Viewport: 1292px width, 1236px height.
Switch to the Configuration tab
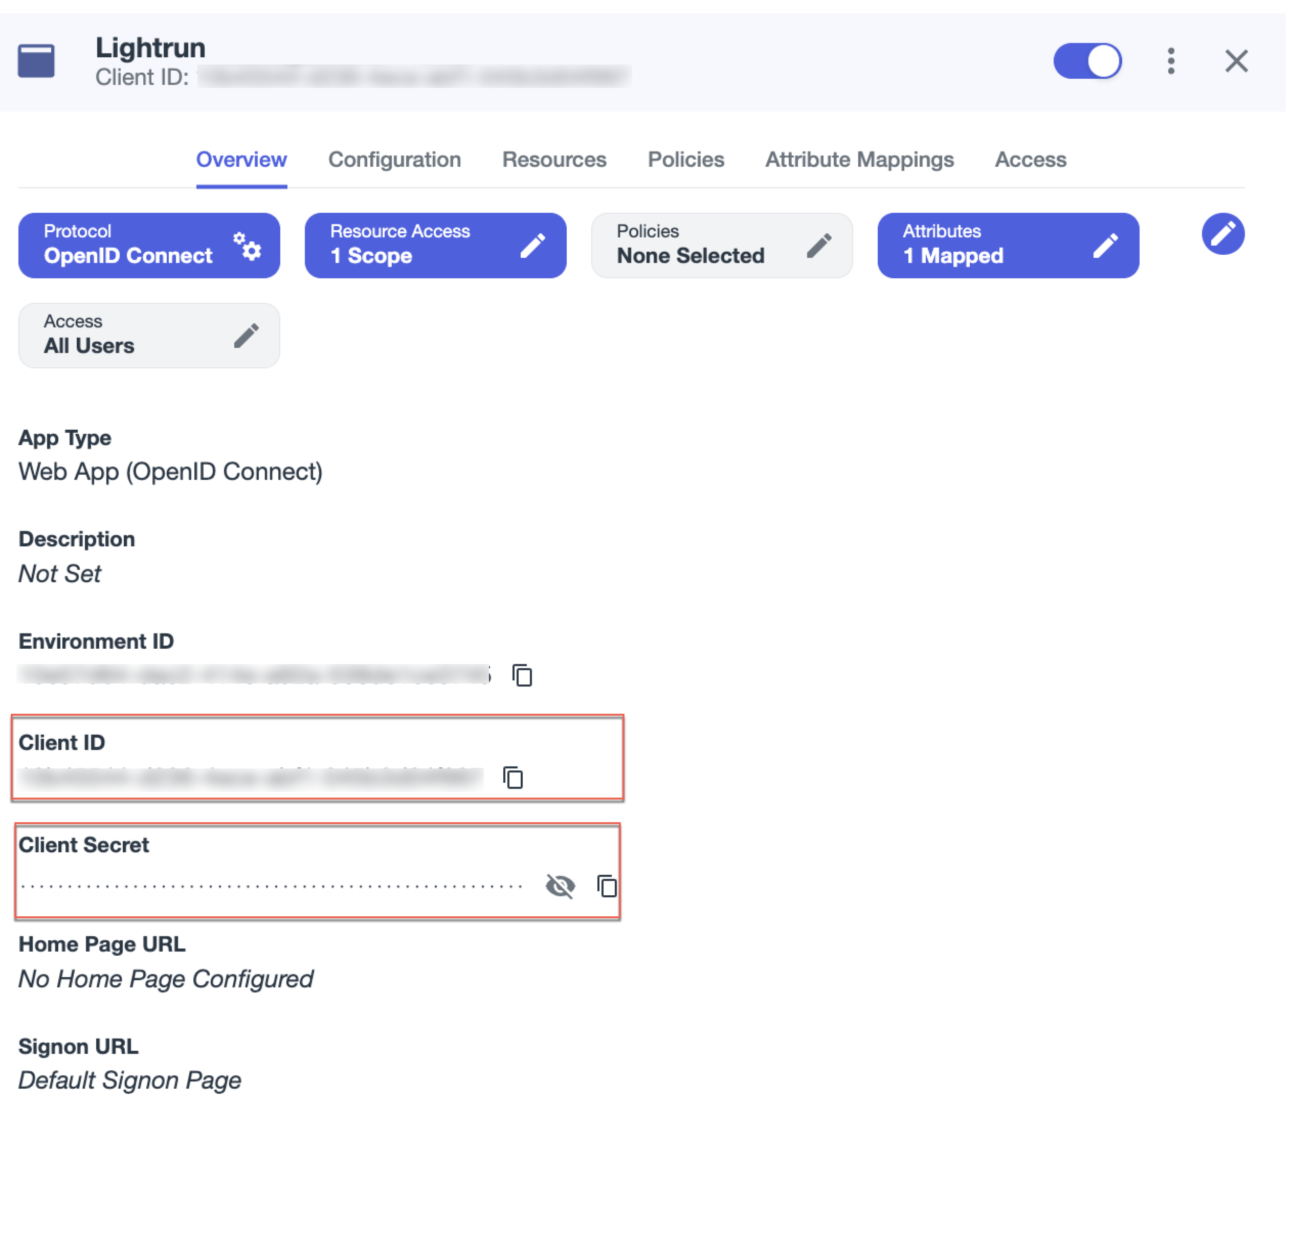(394, 160)
